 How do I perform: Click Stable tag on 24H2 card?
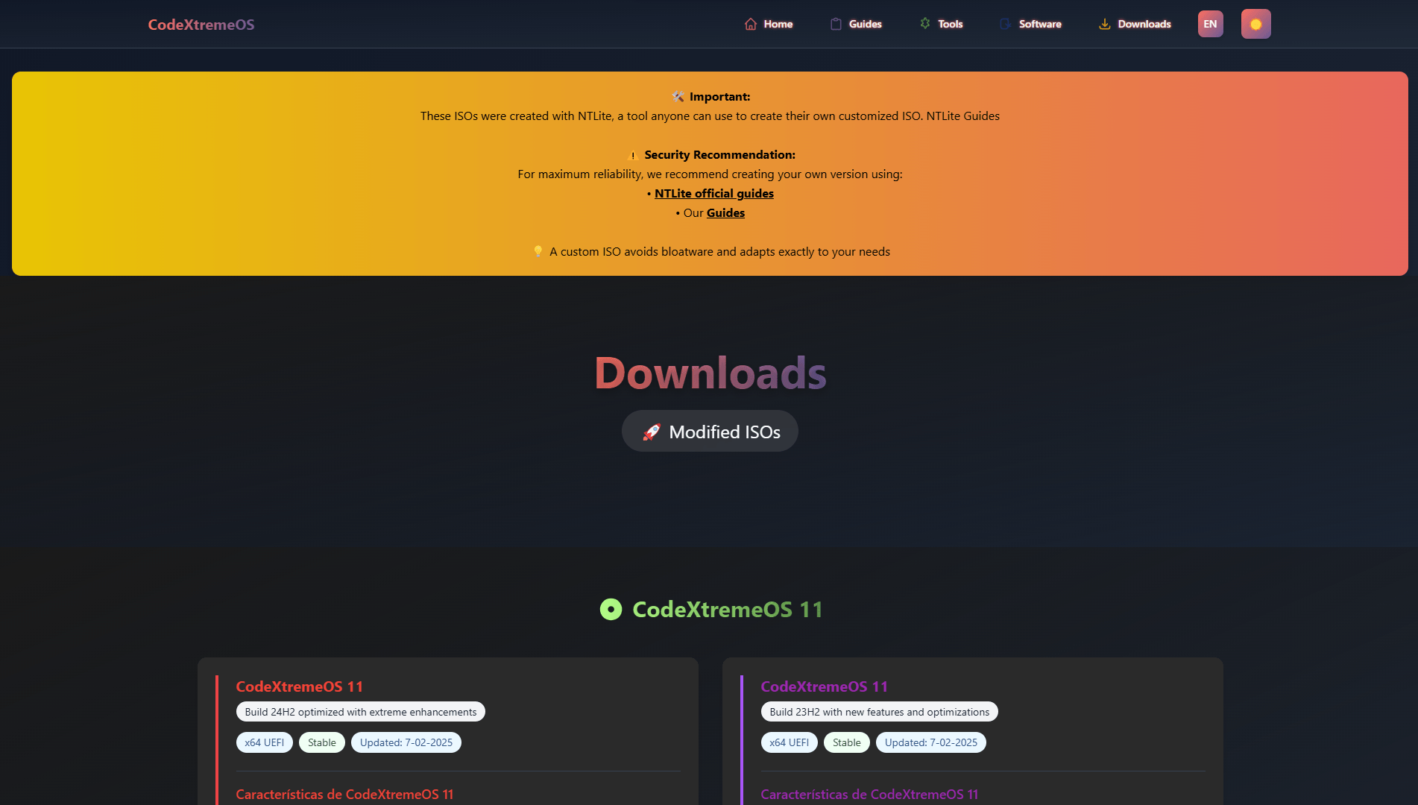(x=322, y=742)
